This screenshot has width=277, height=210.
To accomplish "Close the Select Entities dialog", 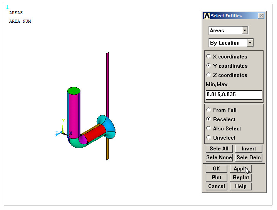I will [x=261, y=16].
